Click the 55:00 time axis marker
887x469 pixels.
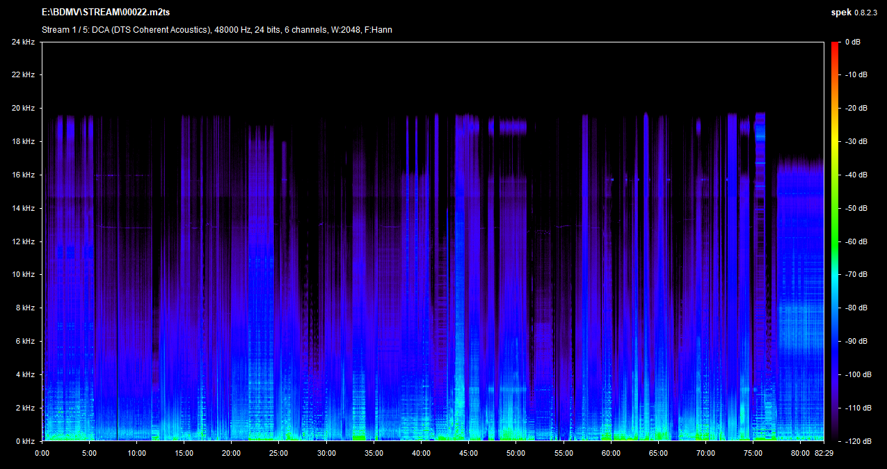pyautogui.click(x=564, y=453)
